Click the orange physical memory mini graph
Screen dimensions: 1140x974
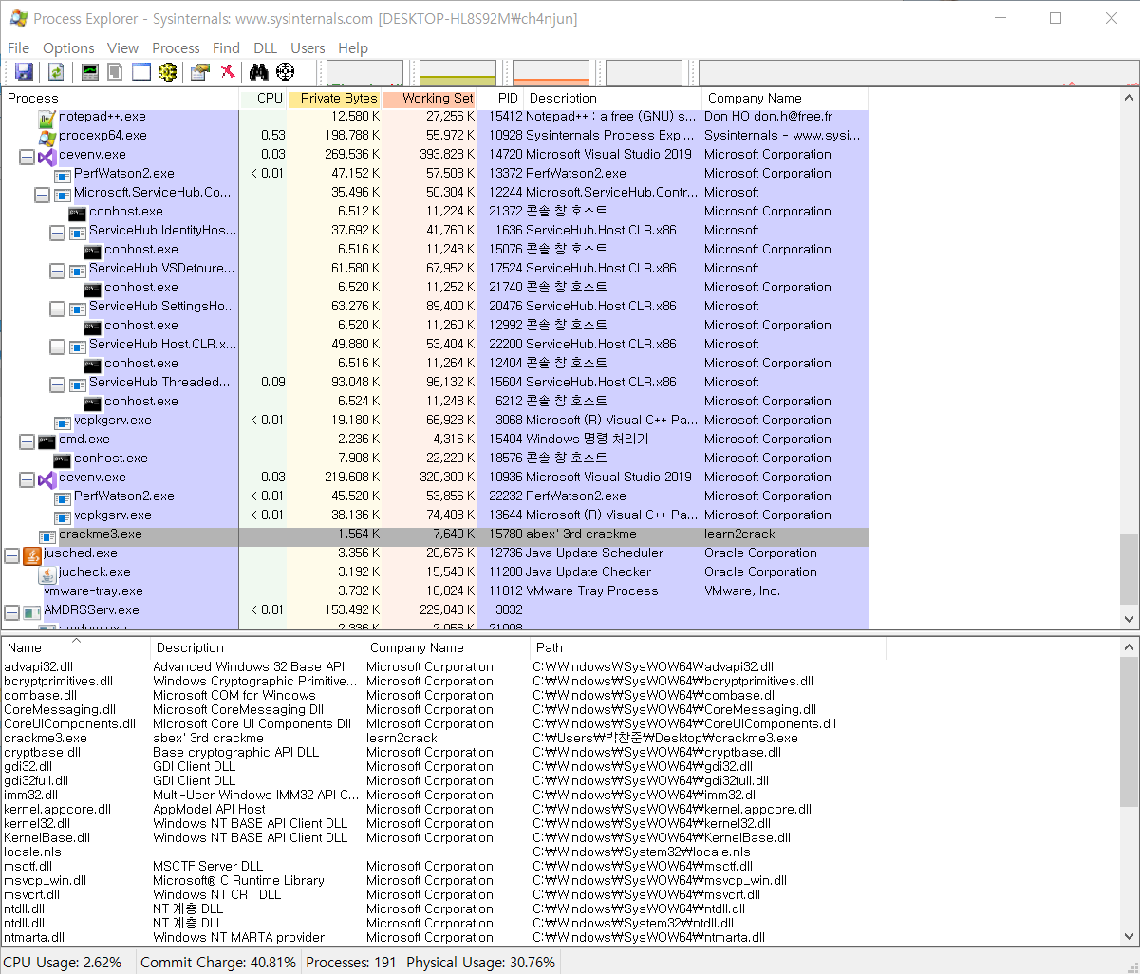pyautogui.click(x=551, y=73)
